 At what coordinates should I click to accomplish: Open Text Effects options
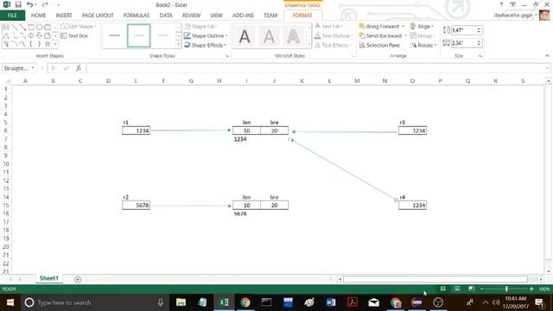pos(334,45)
